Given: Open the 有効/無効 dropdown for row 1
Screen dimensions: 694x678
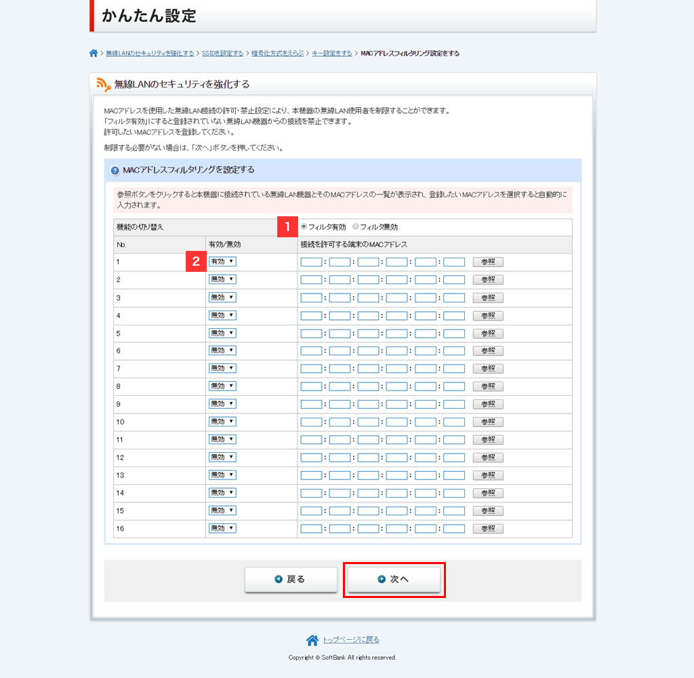Looking at the screenshot, I should [222, 262].
